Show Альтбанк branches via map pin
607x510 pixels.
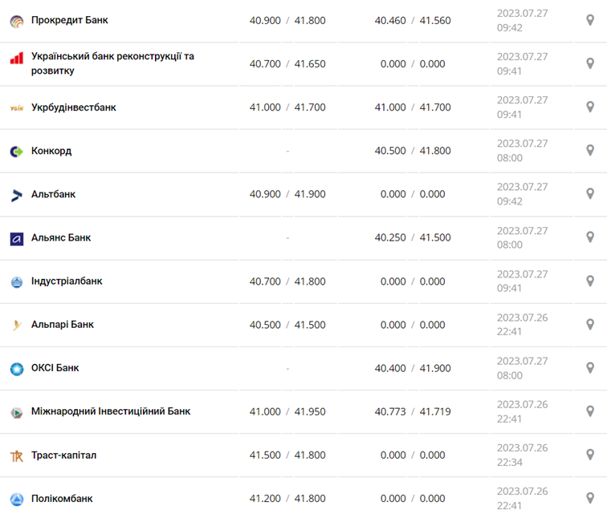(590, 194)
